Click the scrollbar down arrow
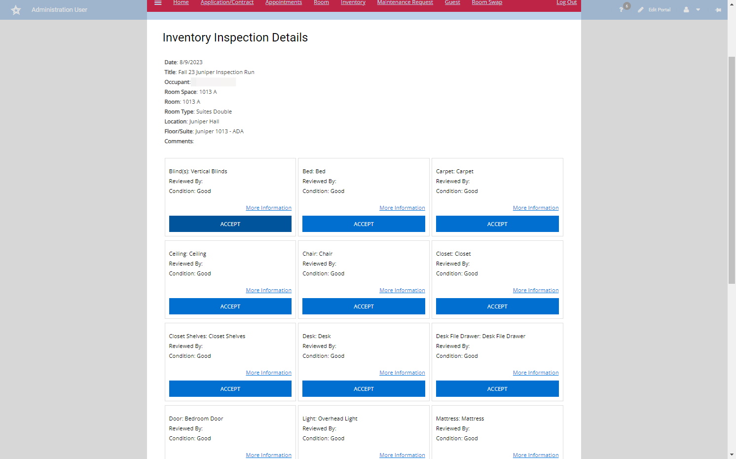 point(732,455)
